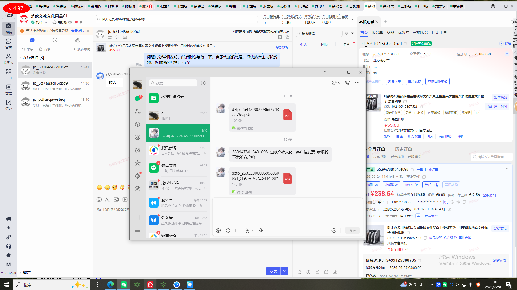Toggle the pin-window icon on WeChat title bar

tap(325, 72)
